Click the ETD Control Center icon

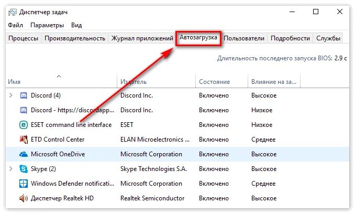coord(24,140)
